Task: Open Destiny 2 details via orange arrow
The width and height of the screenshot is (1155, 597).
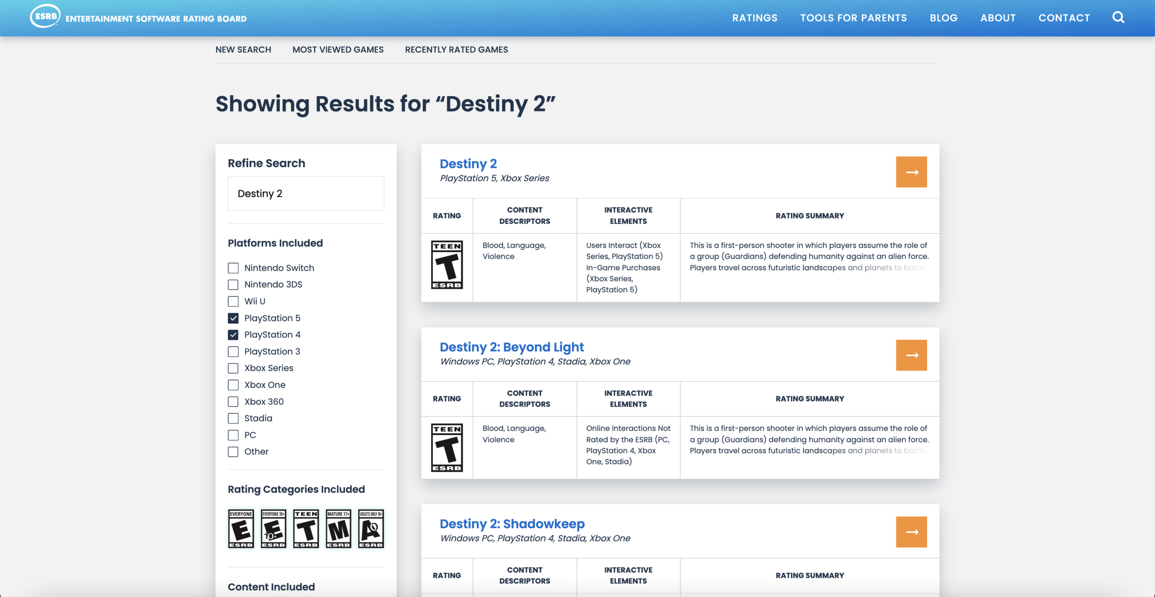Action: tap(911, 172)
